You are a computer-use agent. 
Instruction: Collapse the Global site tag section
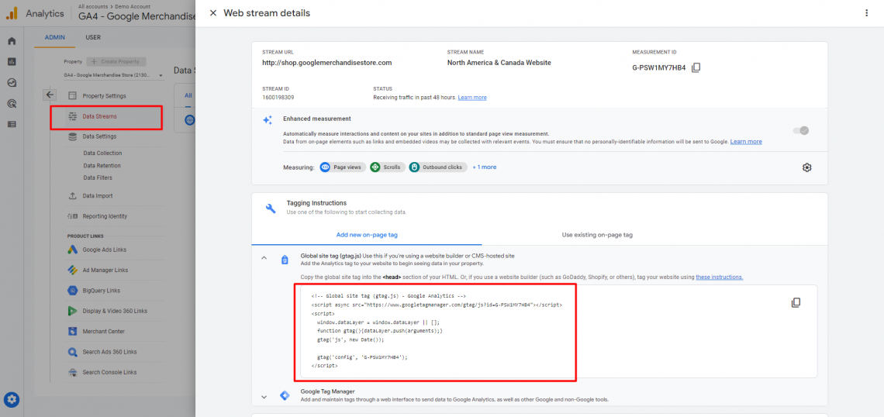(264, 259)
